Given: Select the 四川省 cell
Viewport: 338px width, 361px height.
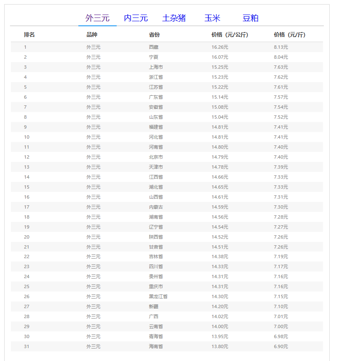Looking at the screenshot, I should click(x=156, y=266).
